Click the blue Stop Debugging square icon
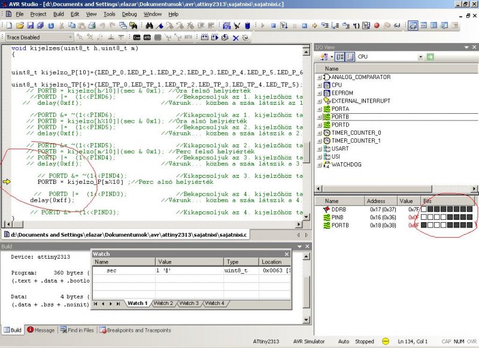 [273, 26]
